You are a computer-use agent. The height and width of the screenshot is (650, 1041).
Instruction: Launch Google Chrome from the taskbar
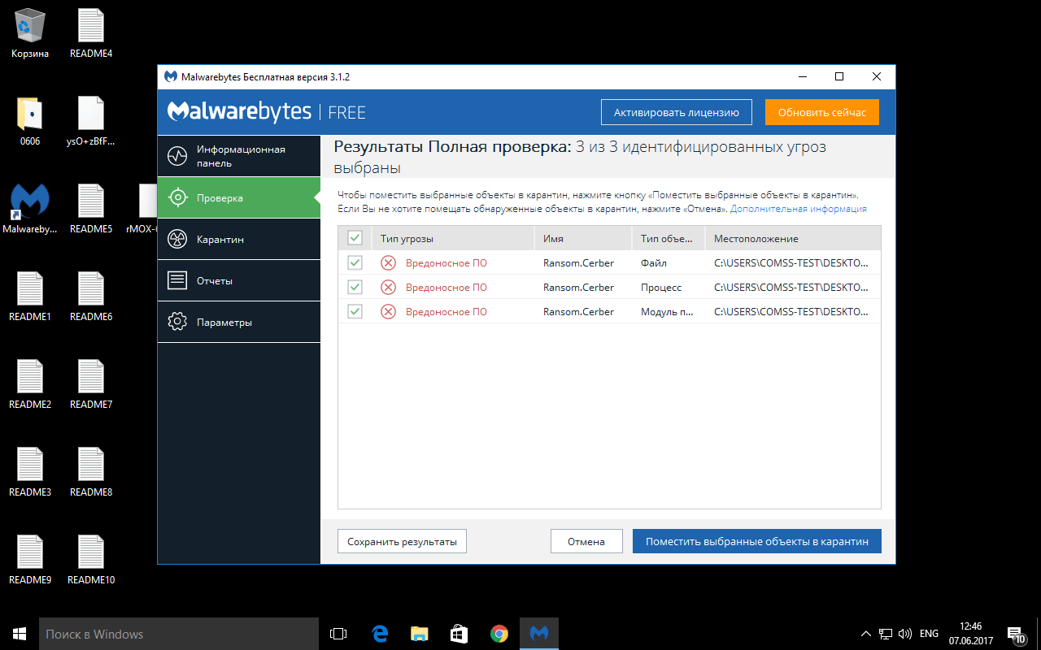(x=499, y=634)
